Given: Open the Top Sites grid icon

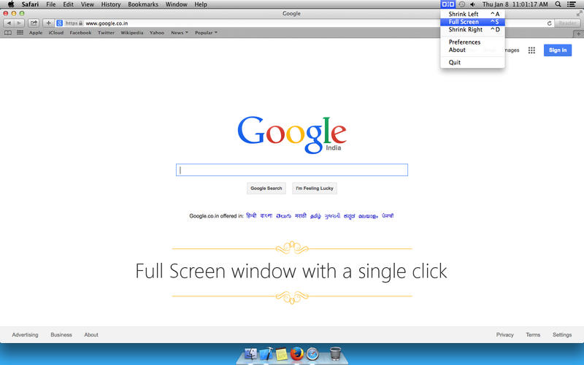Looking at the screenshot, I should click(x=20, y=33).
